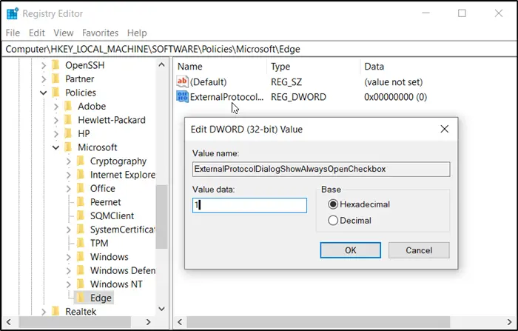Viewport: 518px width, 331px height.
Task: Click the Policies folder icon
Action: pyautogui.click(x=56, y=93)
